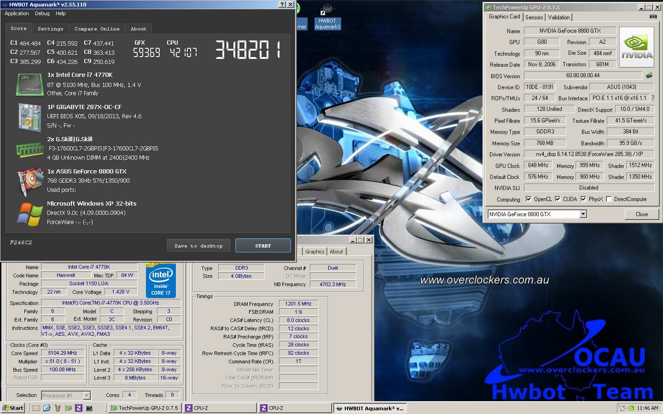Click the total score 348201 display
This screenshot has height=414, width=663.
(248, 49)
